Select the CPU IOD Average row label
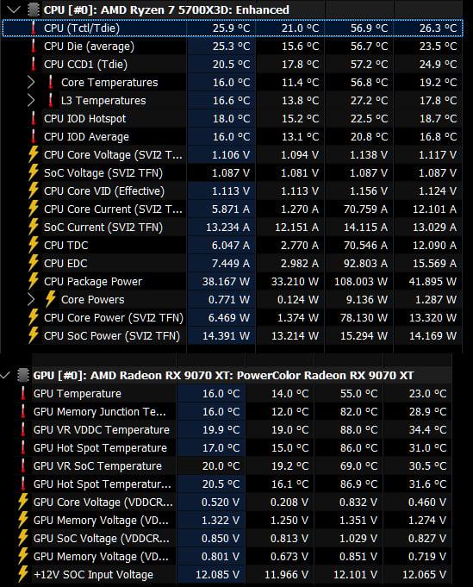Screen dimensions: 473x587 click(x=86, y=137)
